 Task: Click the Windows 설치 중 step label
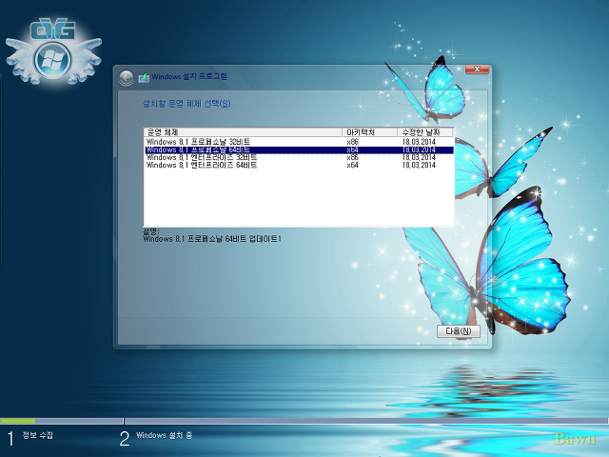(164, 435)
